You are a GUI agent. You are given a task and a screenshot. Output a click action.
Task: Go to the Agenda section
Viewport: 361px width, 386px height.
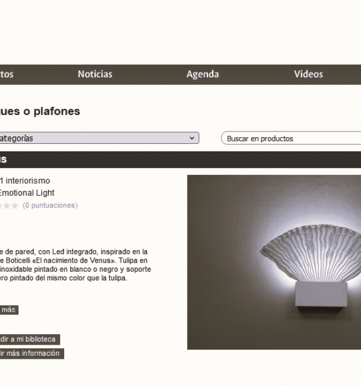[202, 74]
